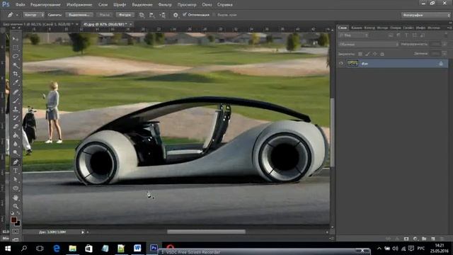Open layer filter Вид dropdown
Image resolution: width=453 pixels, height=255 pixels.
coord(354,35)
